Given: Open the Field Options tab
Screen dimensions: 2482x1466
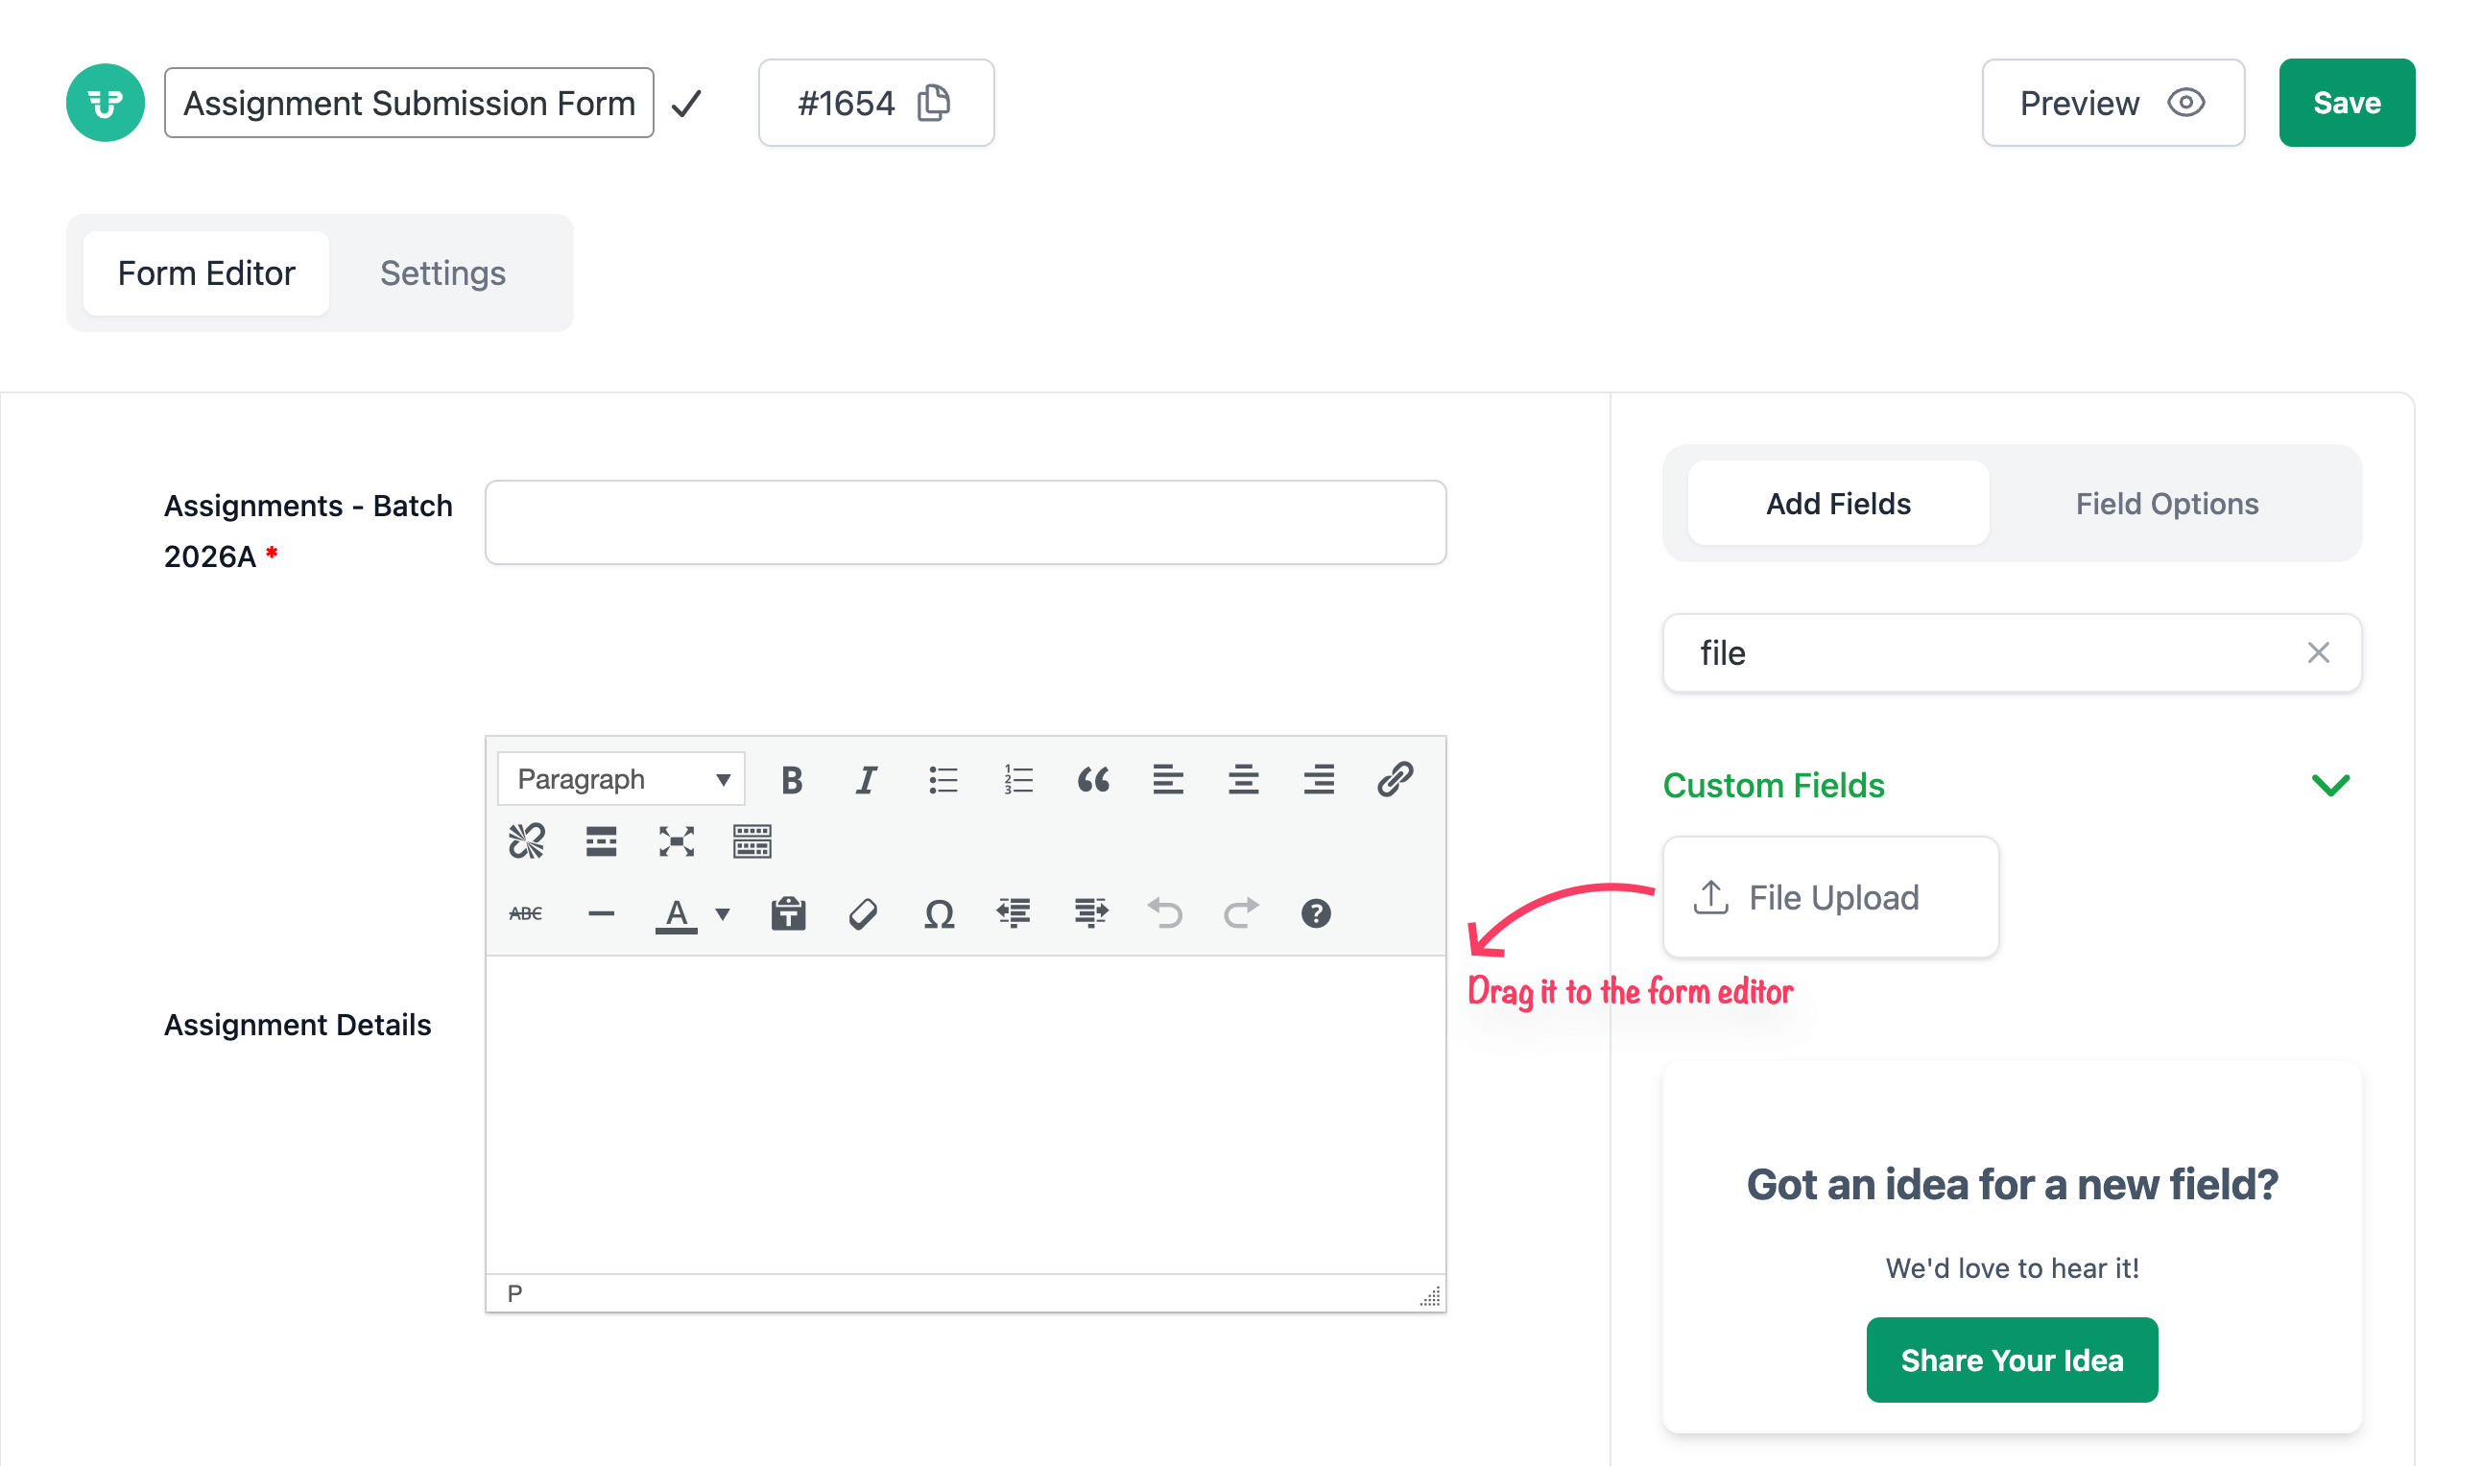Looking at the screenshot, I should tap(2166, 504).
